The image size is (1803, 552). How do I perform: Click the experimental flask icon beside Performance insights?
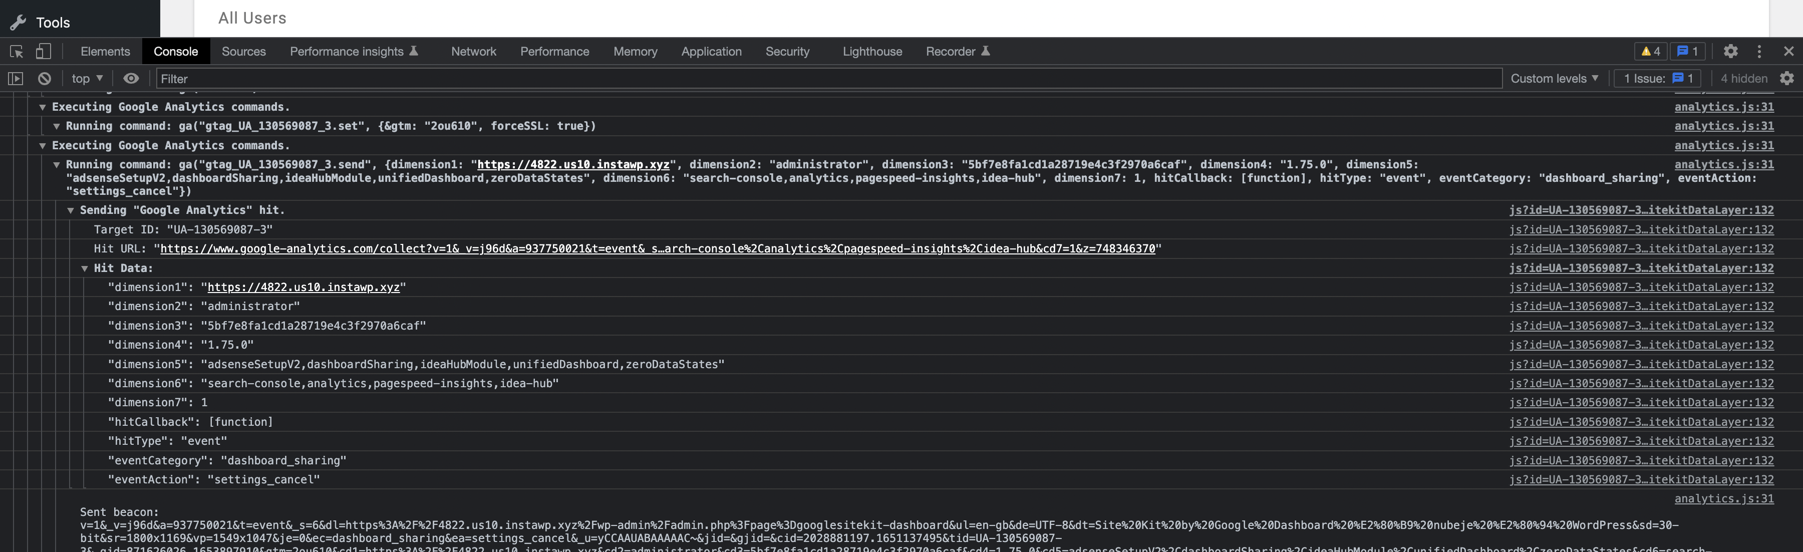(x=413, y=51)
